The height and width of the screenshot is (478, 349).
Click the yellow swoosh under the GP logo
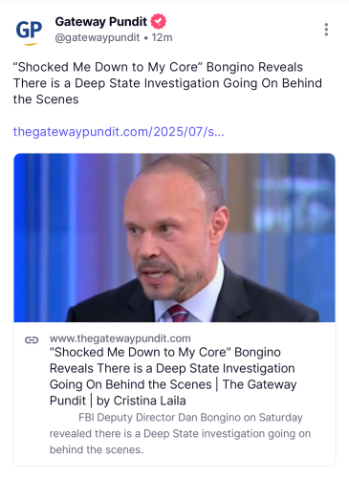point(31,44)
